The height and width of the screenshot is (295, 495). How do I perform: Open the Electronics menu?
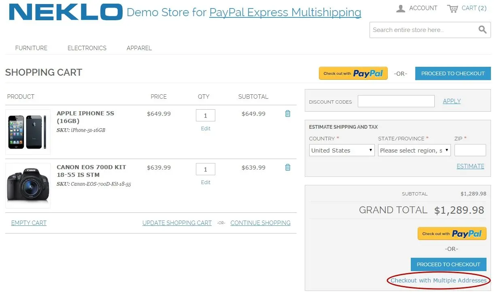(87, 48)
